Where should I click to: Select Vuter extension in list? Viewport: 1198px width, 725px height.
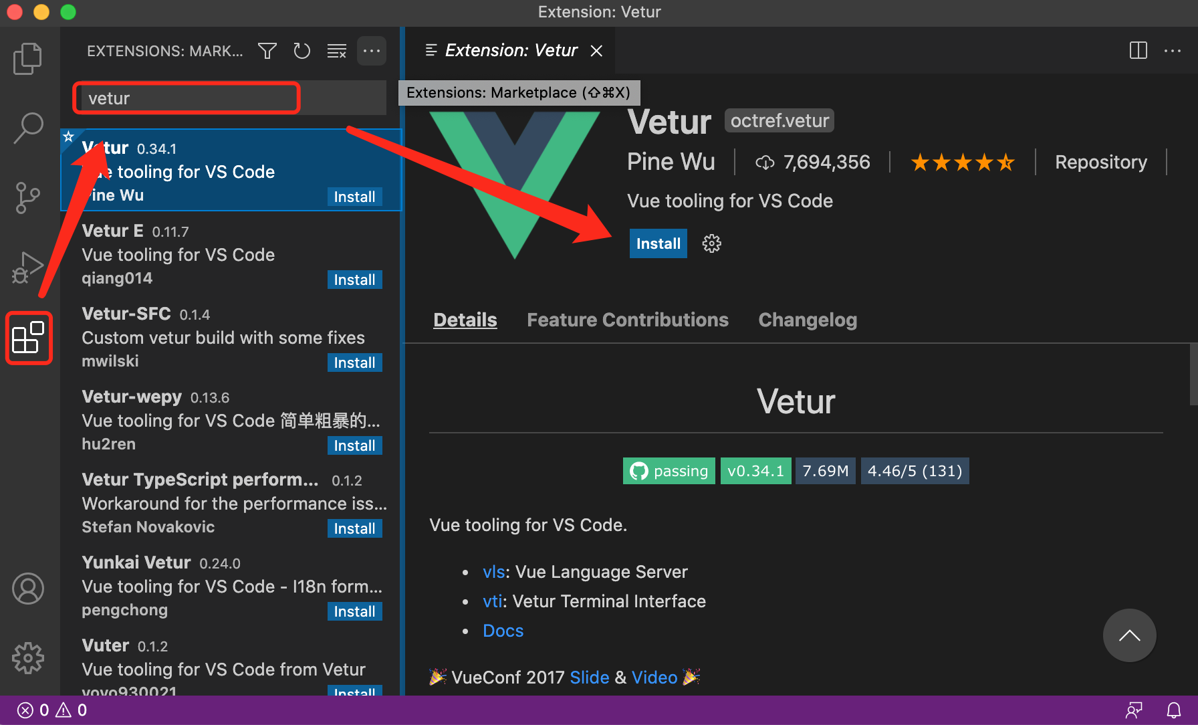pyautogui.click(x=231, y=662)
